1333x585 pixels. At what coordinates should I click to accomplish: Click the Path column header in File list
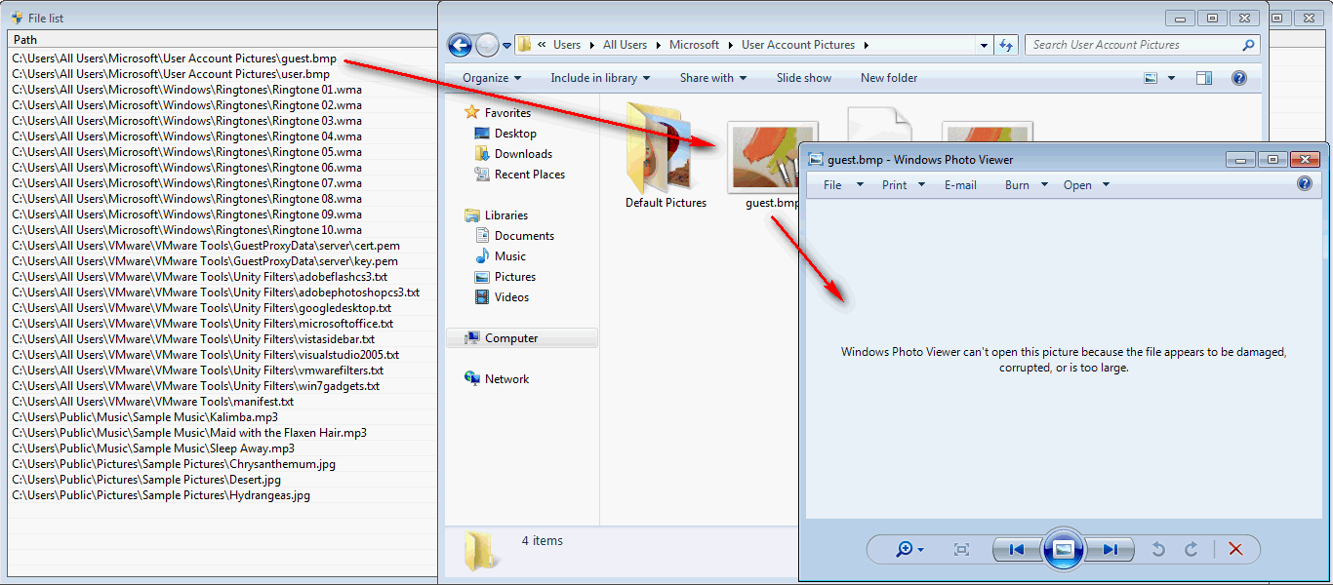222,40
